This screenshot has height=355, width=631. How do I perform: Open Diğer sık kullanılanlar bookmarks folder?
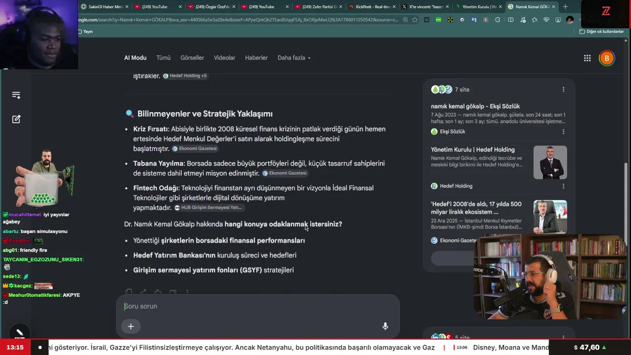coord(601,32)
